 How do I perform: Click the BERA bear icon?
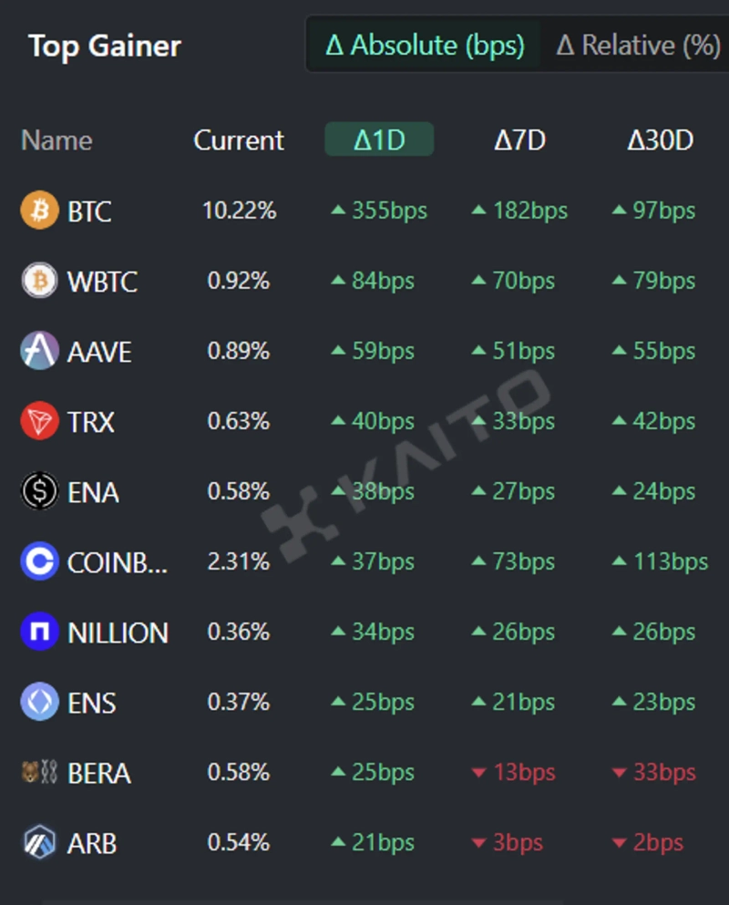[x=39, y=773]
